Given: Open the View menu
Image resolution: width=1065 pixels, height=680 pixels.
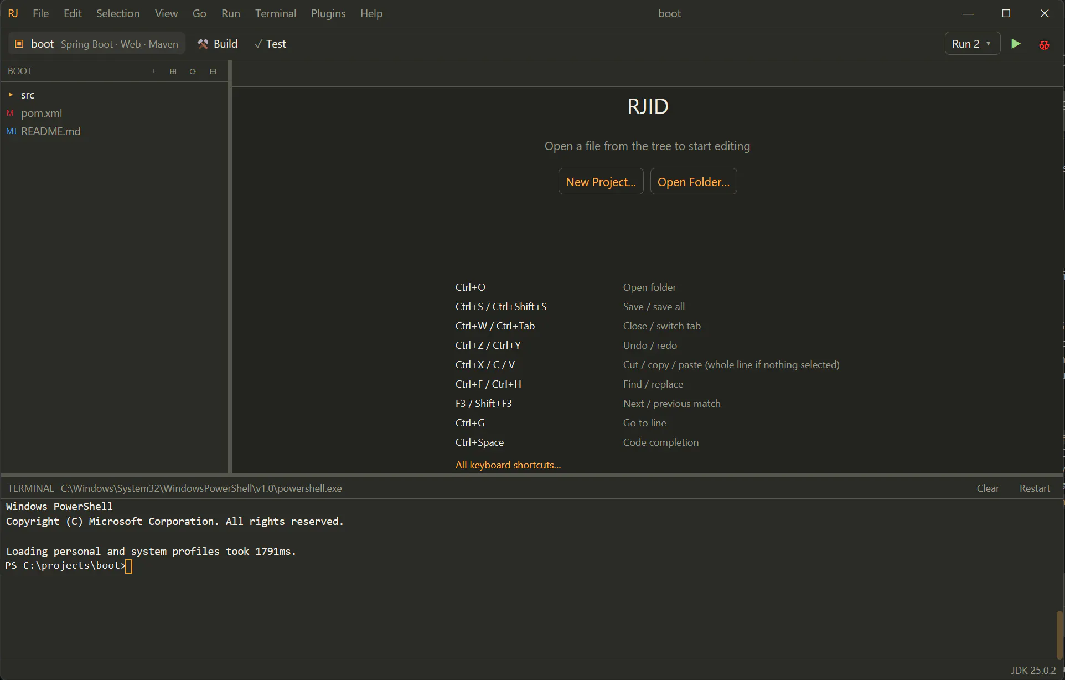Looking at the screenshot, I should click(x=166, y=13).
